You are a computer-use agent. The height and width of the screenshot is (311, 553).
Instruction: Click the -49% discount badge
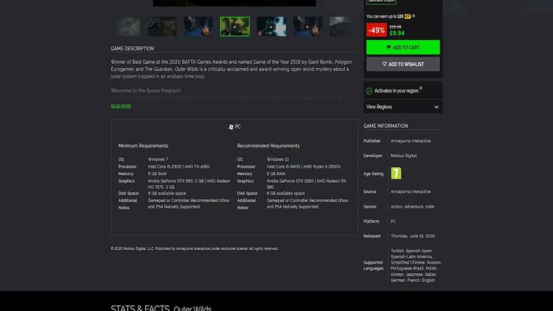coord(377,30)
